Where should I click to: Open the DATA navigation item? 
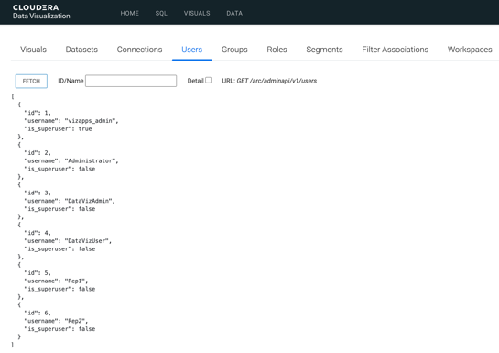coord(234,13)
